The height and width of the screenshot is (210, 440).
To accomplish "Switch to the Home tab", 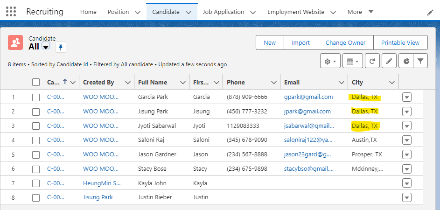I will [x=88, y=12].
